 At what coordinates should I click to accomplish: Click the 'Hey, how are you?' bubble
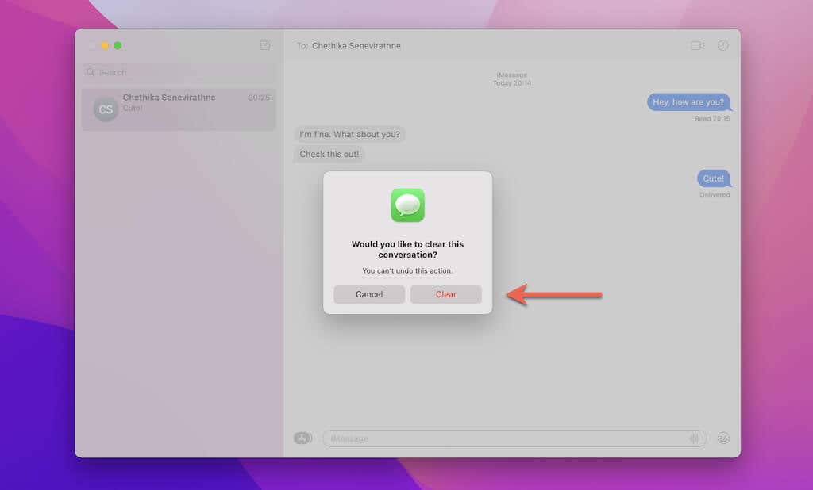click(x=688, y=102)
